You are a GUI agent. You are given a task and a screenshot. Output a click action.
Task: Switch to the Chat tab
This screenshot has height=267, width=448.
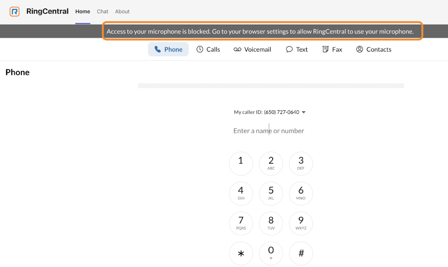pos(103,12)
